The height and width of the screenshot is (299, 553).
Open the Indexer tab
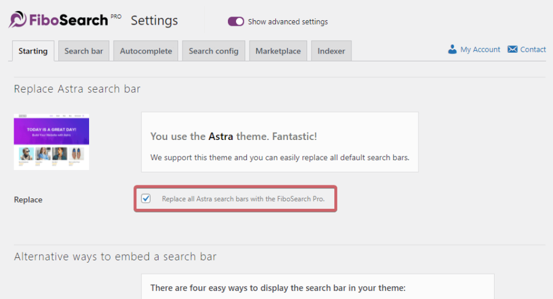(x=331, y=51)
